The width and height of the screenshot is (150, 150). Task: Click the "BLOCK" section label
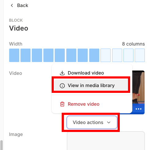16,20
